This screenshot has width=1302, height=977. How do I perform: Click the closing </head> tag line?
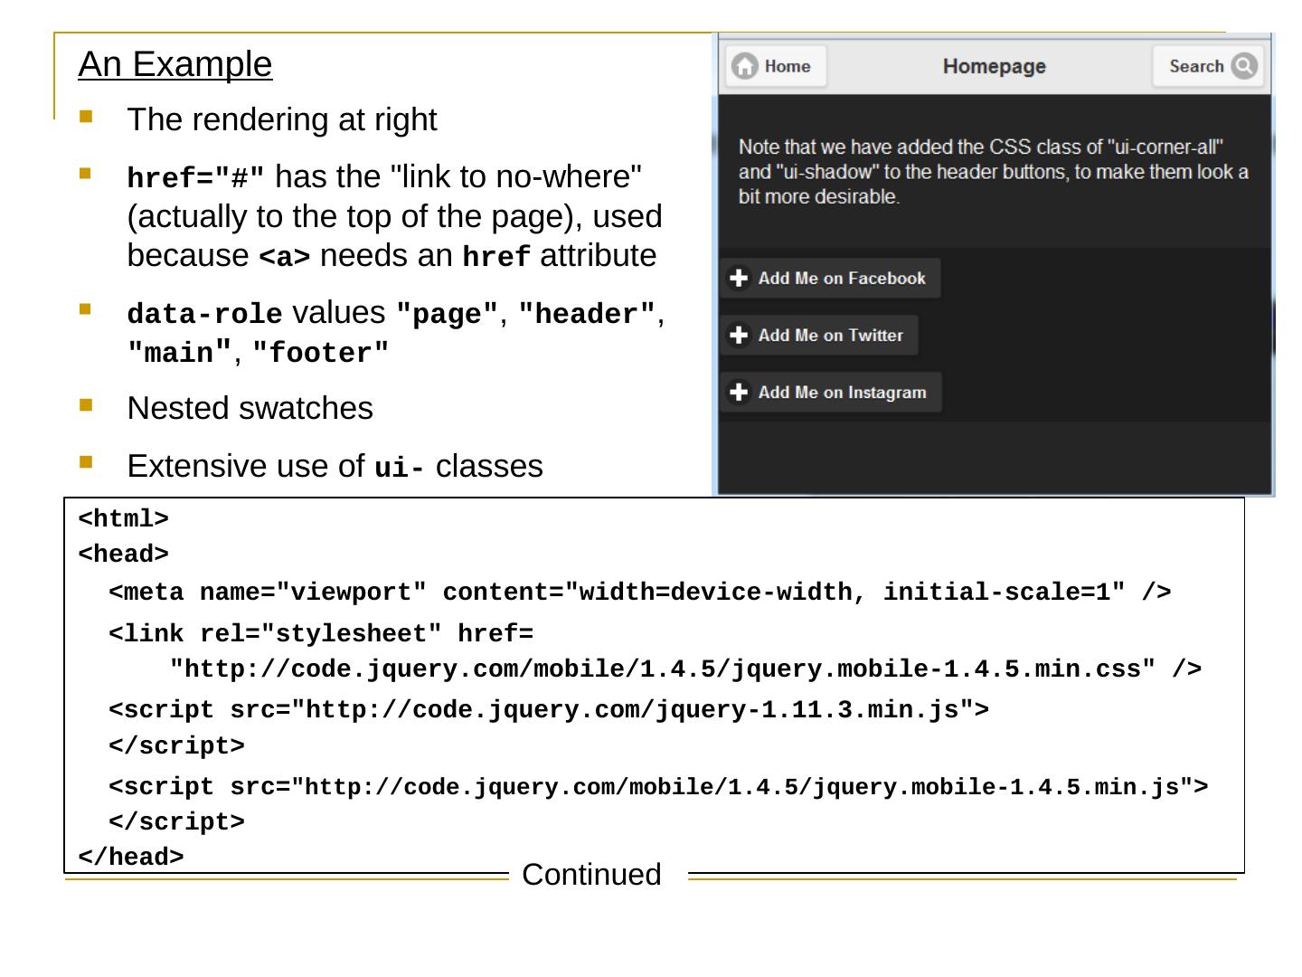click(131, 858)
